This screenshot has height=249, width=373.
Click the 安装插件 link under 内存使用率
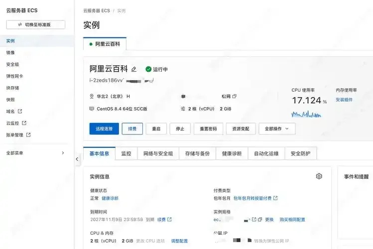344,100
